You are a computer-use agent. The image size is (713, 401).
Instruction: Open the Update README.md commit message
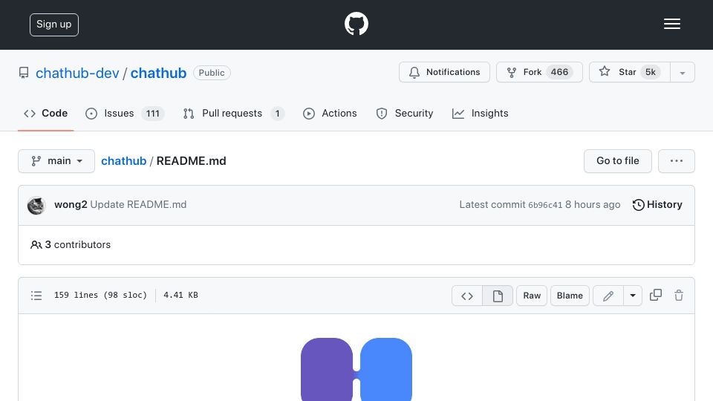coord(138,205)
